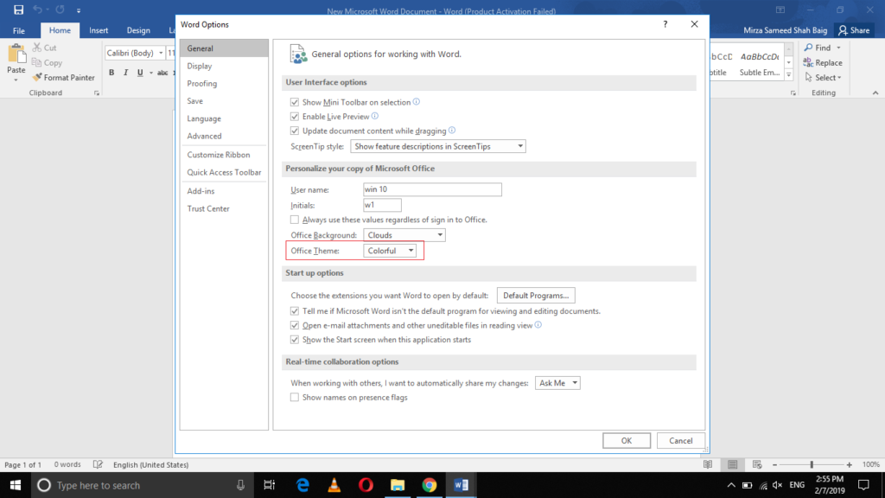Image resolution: width=885 pixels, height=498 pixels.
Task: Click the zoom slider handle
Action: click(812, 464)
